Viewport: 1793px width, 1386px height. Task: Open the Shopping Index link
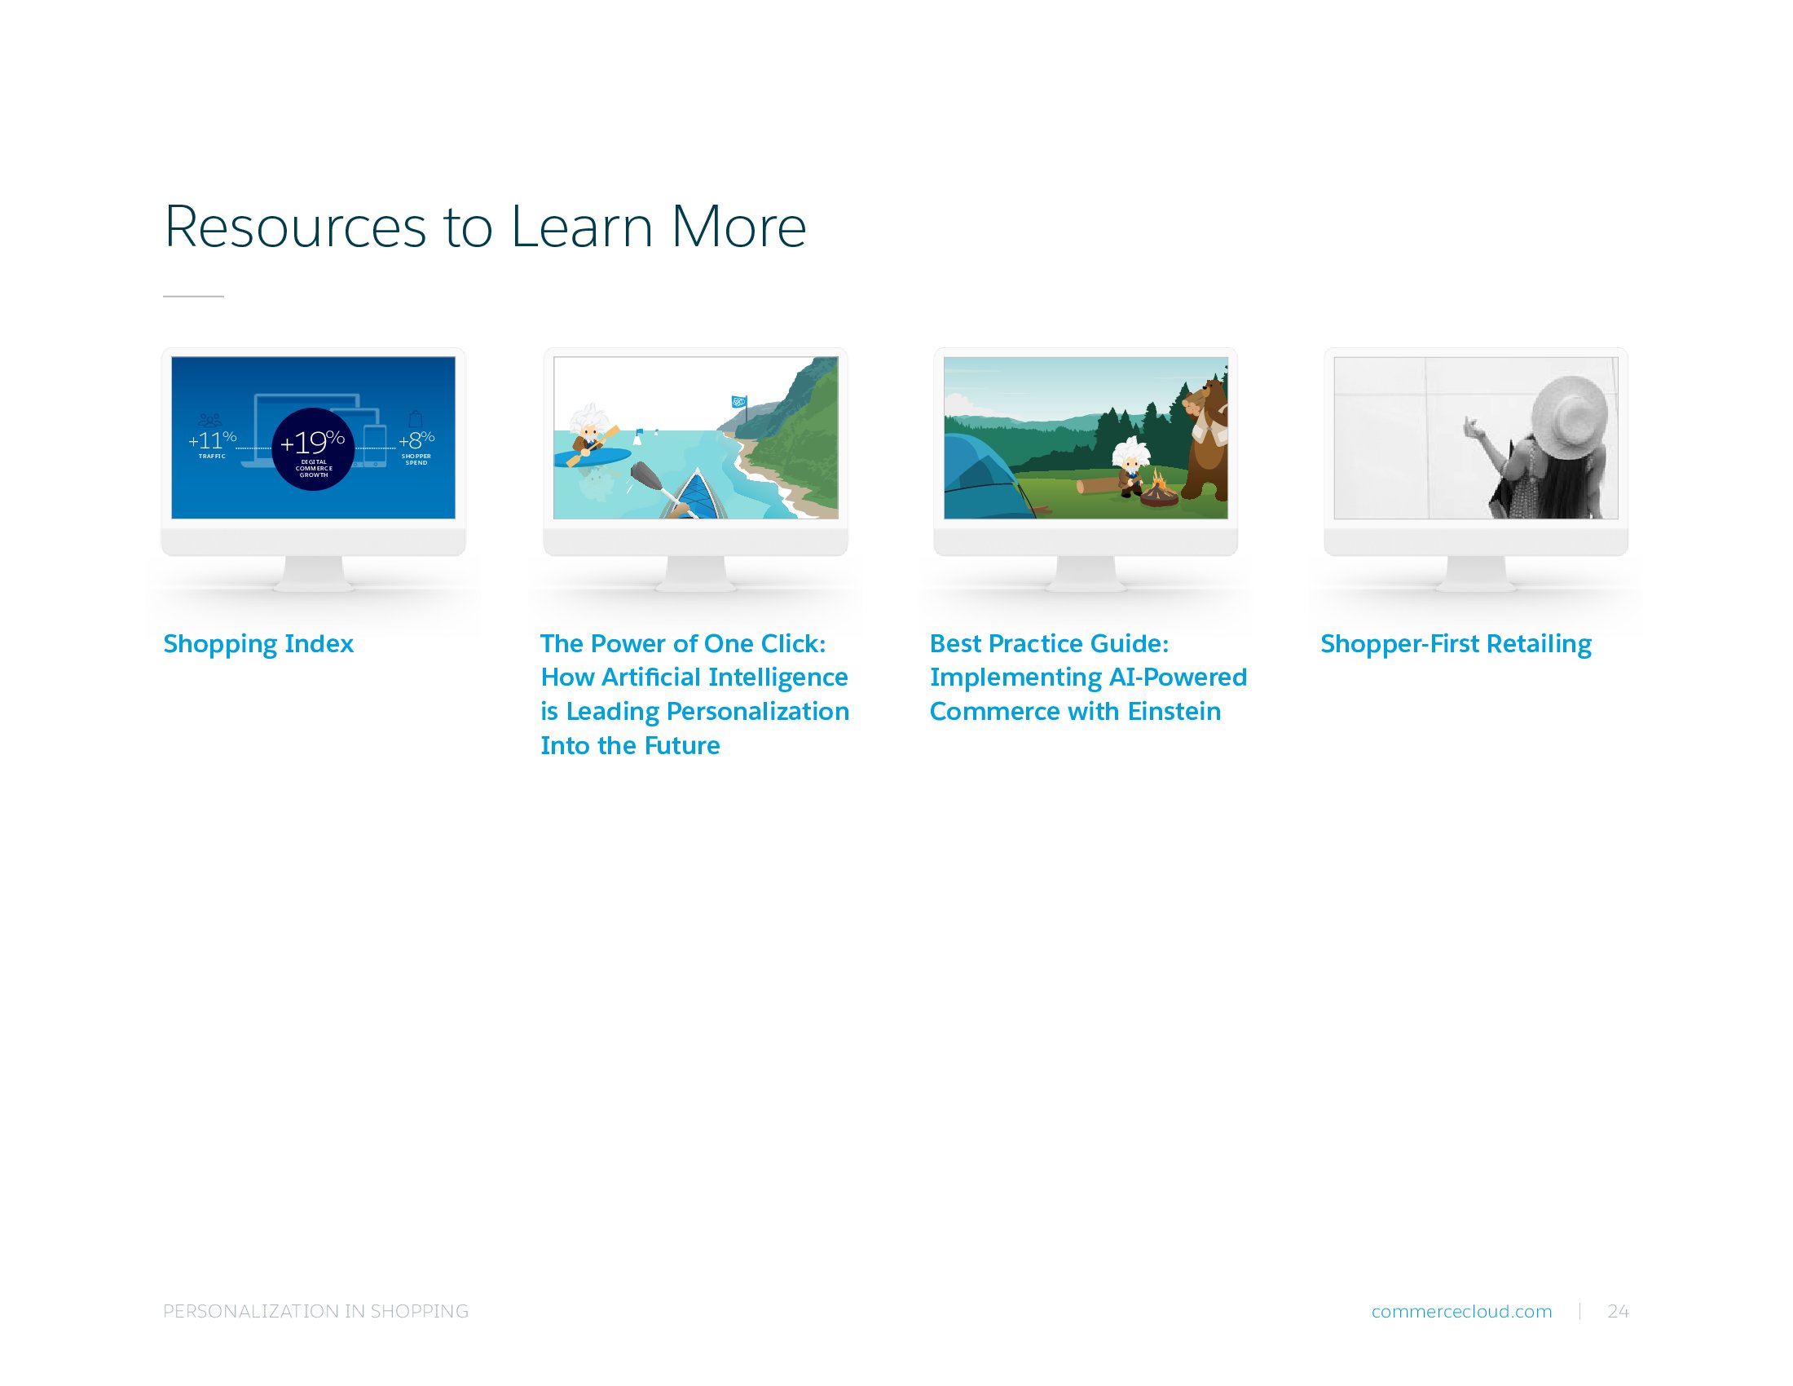pyautogui.click(x=258, y=644)
